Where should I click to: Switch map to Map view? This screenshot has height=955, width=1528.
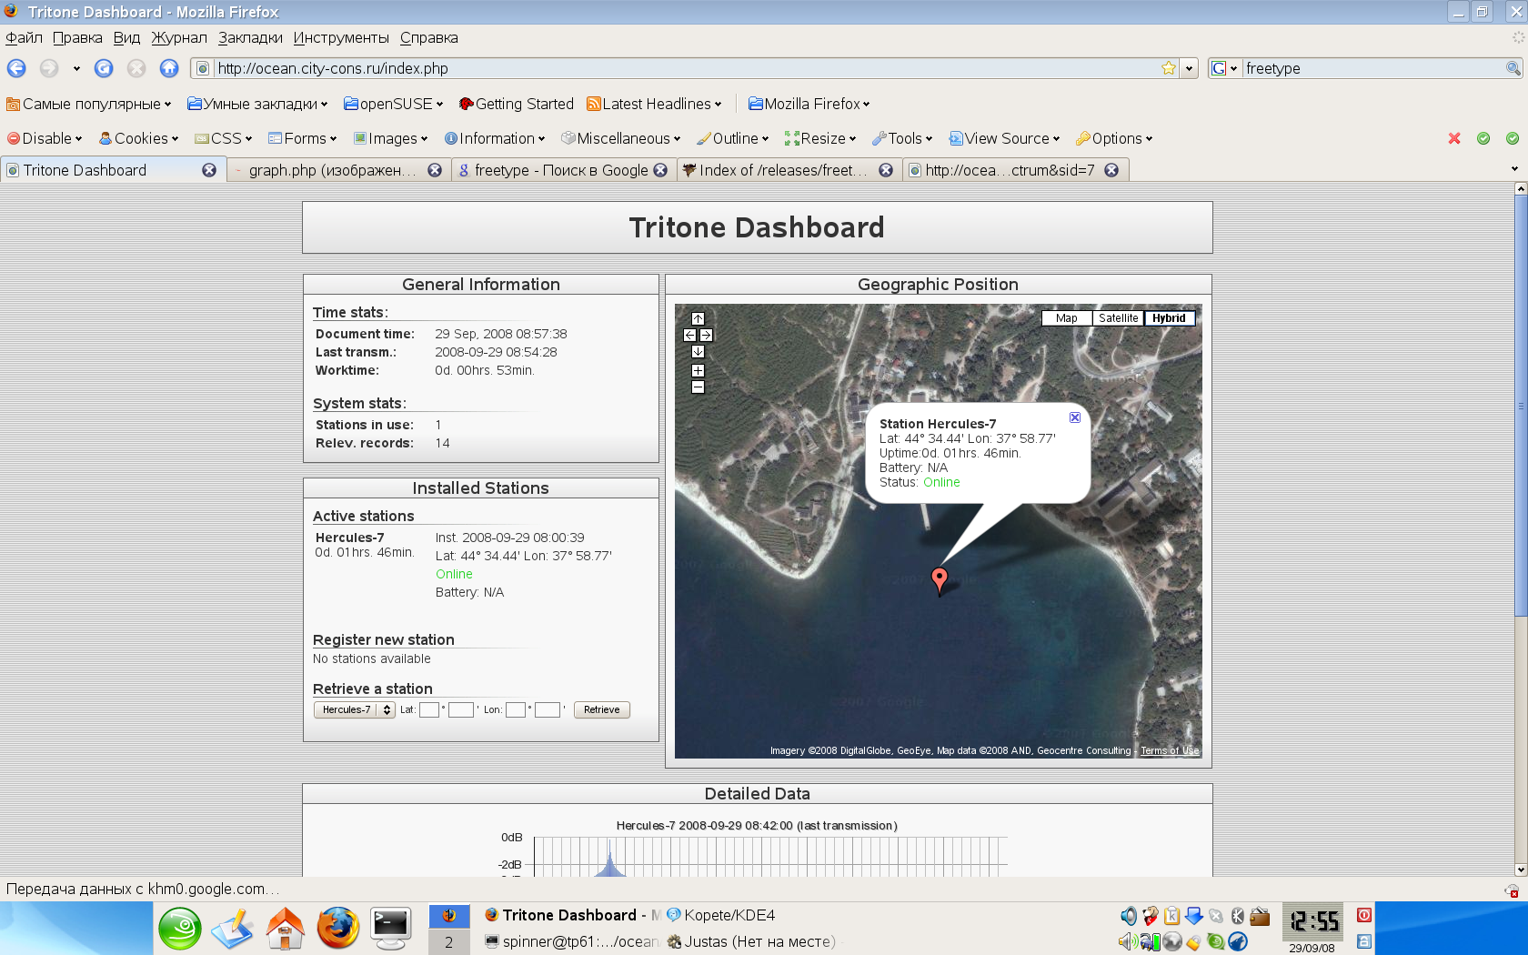[x=1066, y=318]
